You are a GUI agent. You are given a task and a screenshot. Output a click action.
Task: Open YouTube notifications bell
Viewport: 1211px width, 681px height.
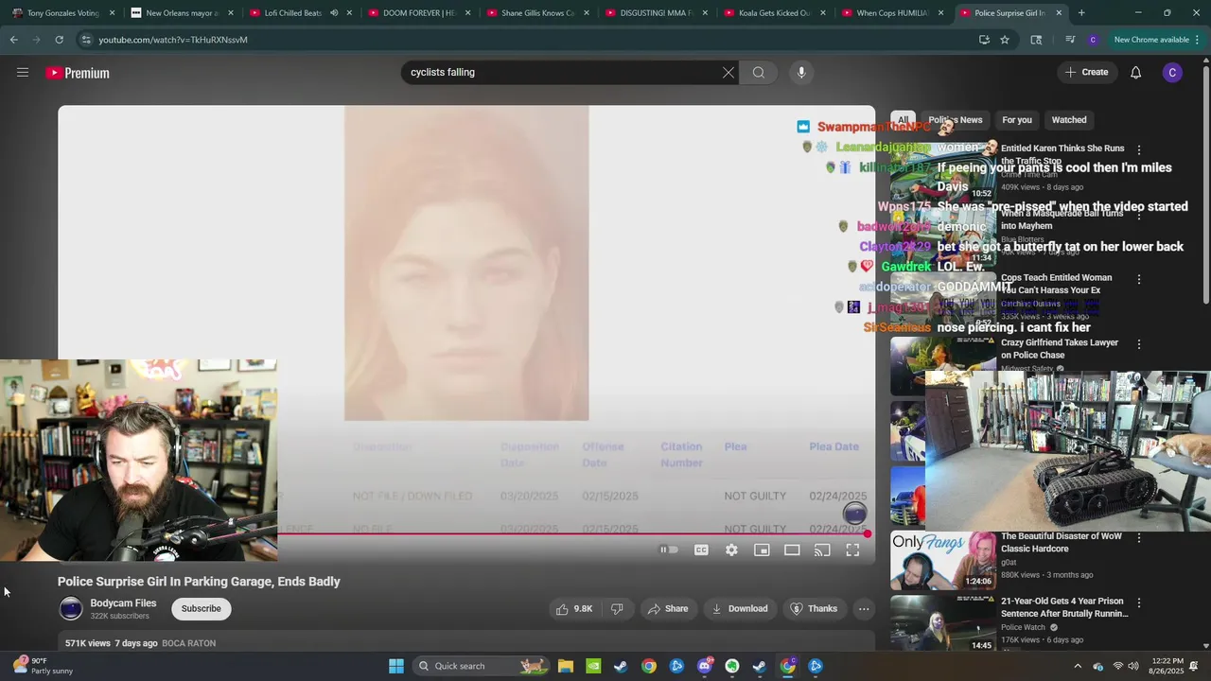click(x=1136, y=73)
